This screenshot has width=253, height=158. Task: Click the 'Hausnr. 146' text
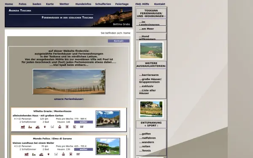(x=64, y=122)
